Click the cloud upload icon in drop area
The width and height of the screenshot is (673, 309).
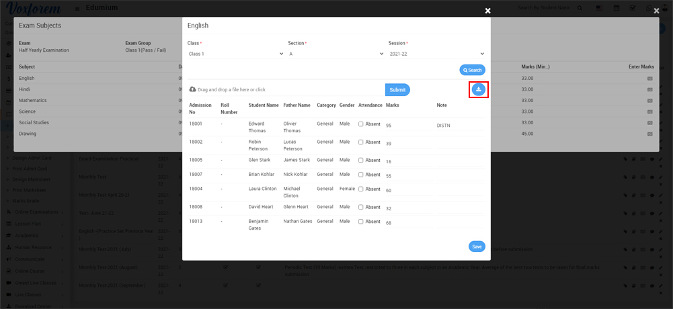click(x=193, y=89)
